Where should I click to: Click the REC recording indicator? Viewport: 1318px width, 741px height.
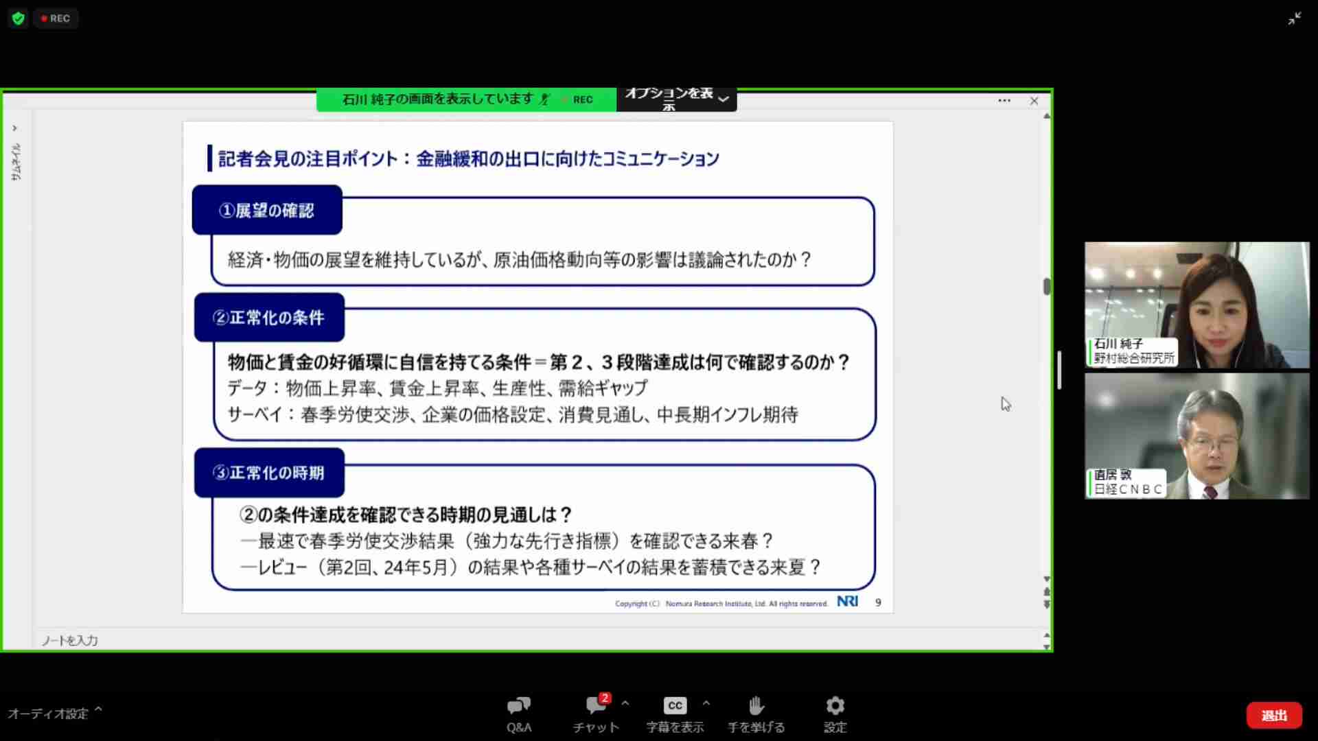(x=56, y=19)
